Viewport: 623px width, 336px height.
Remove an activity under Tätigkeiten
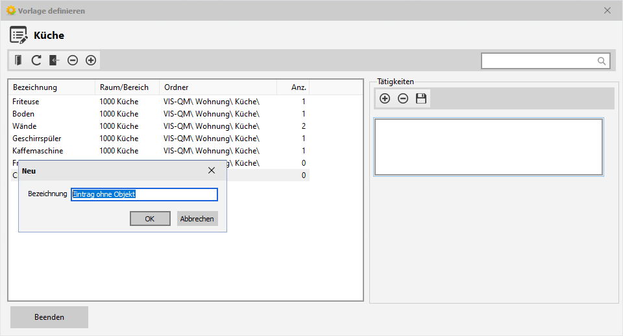[403, 98]
